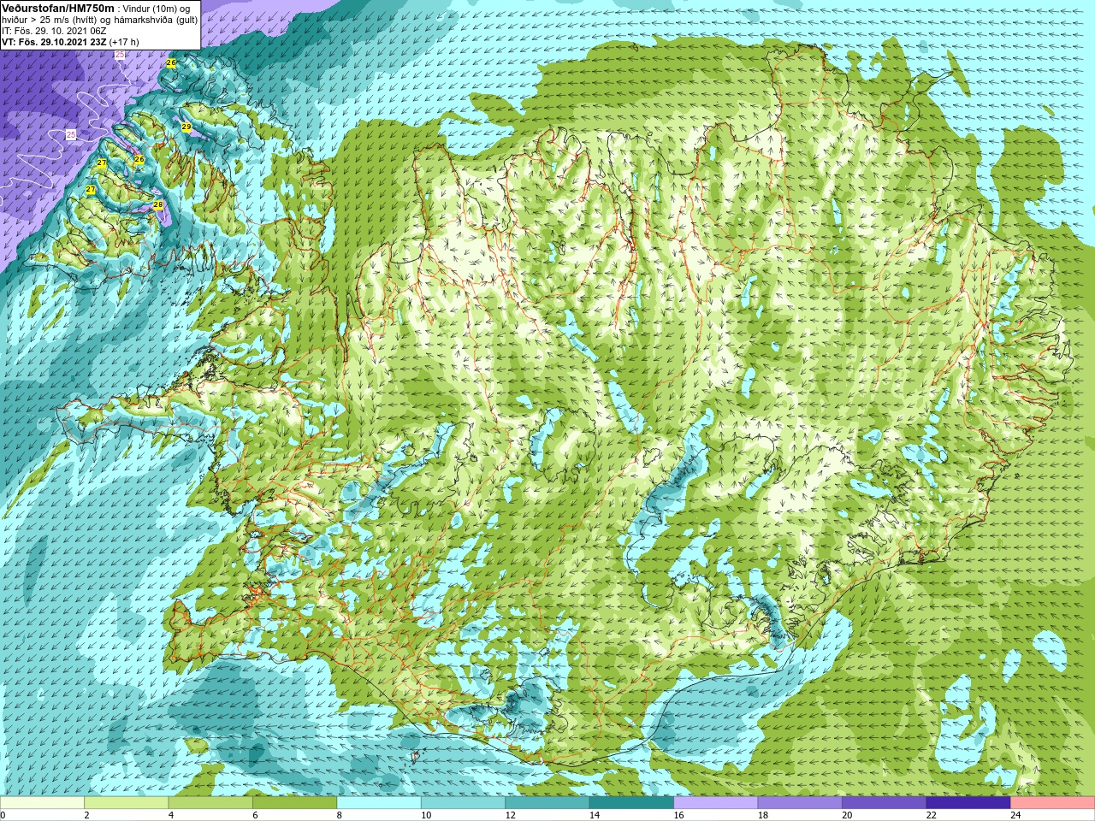Select the light teal 10–12 legend swatch
Screen dimensions: 1095x821
pos(463,803)
